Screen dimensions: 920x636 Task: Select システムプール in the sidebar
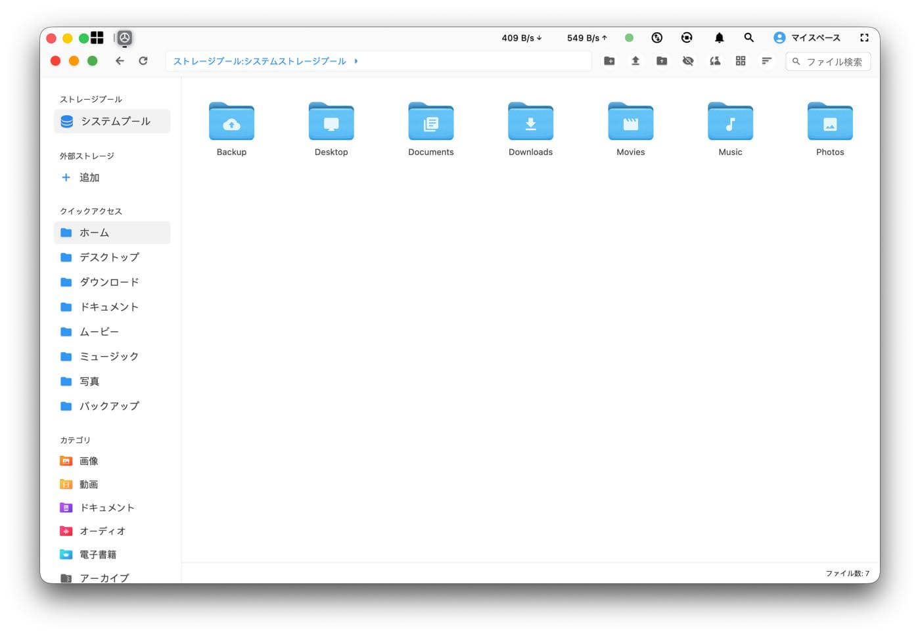tap(112, 122)
